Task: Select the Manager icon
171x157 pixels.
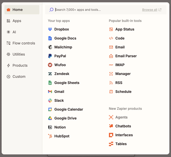Action: tap(111, 74)
